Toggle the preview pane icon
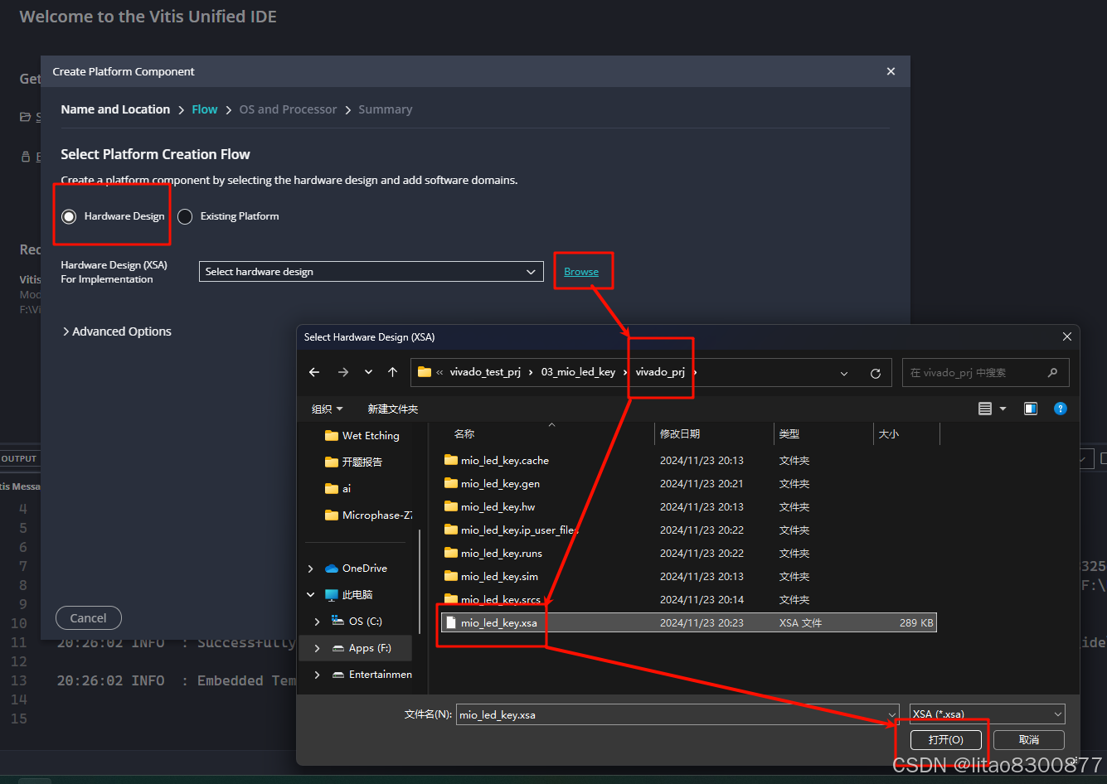Image resolution: width=1107 pixels, height=784 pixels. tap(1031, 409)
